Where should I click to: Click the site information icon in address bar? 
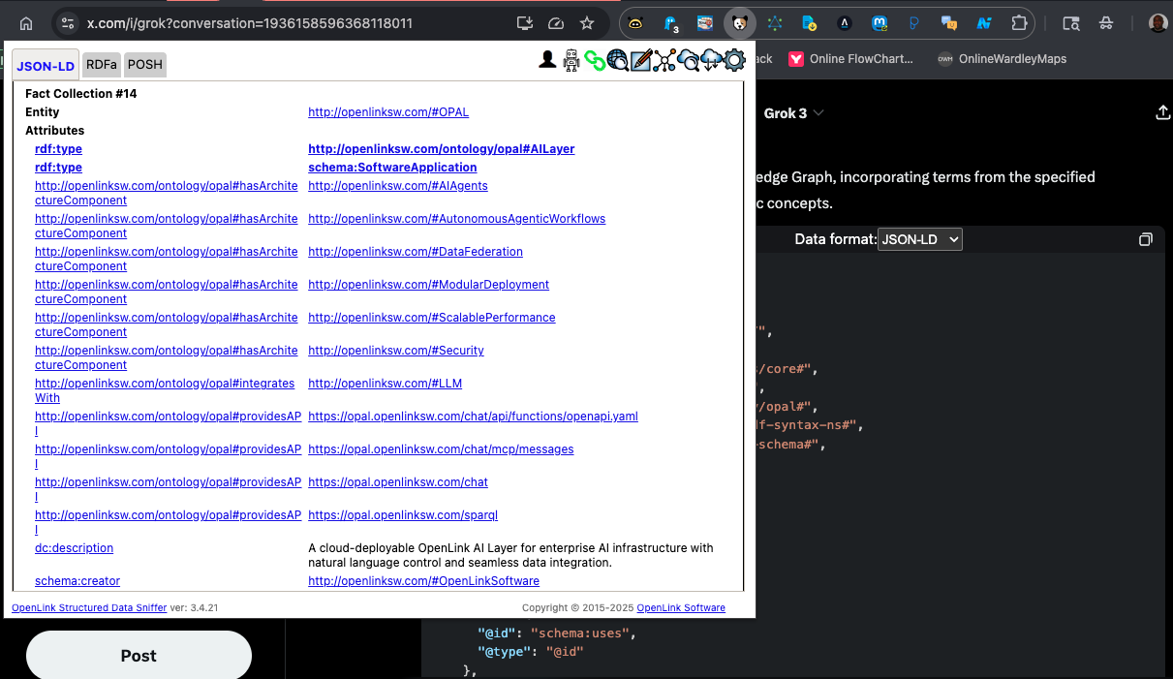coord(66,23)
